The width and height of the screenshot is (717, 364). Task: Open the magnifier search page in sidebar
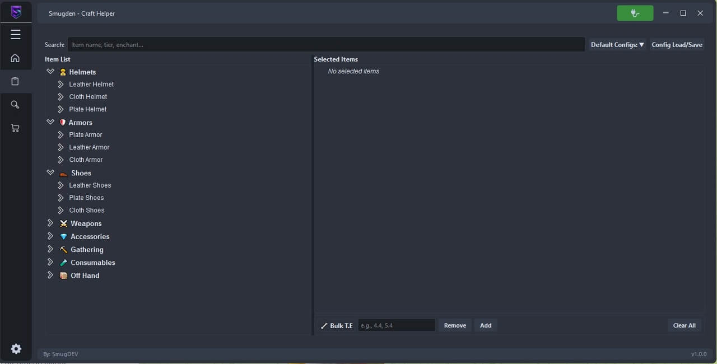tap(16, 105)
